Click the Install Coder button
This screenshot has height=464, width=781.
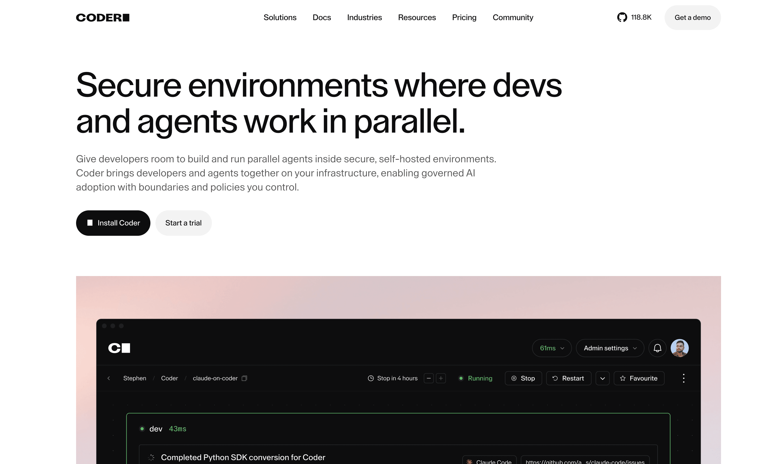pyautogui.click(x=113, y=223)
